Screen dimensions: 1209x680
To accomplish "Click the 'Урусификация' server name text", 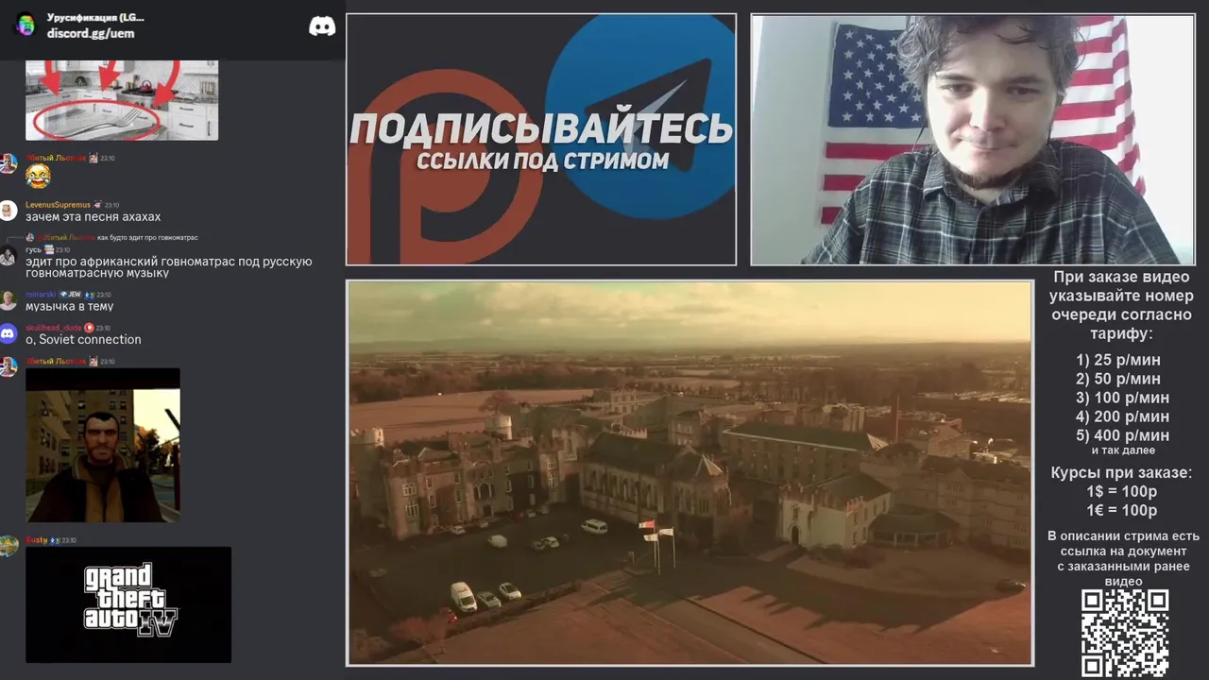I will [95, 17].
